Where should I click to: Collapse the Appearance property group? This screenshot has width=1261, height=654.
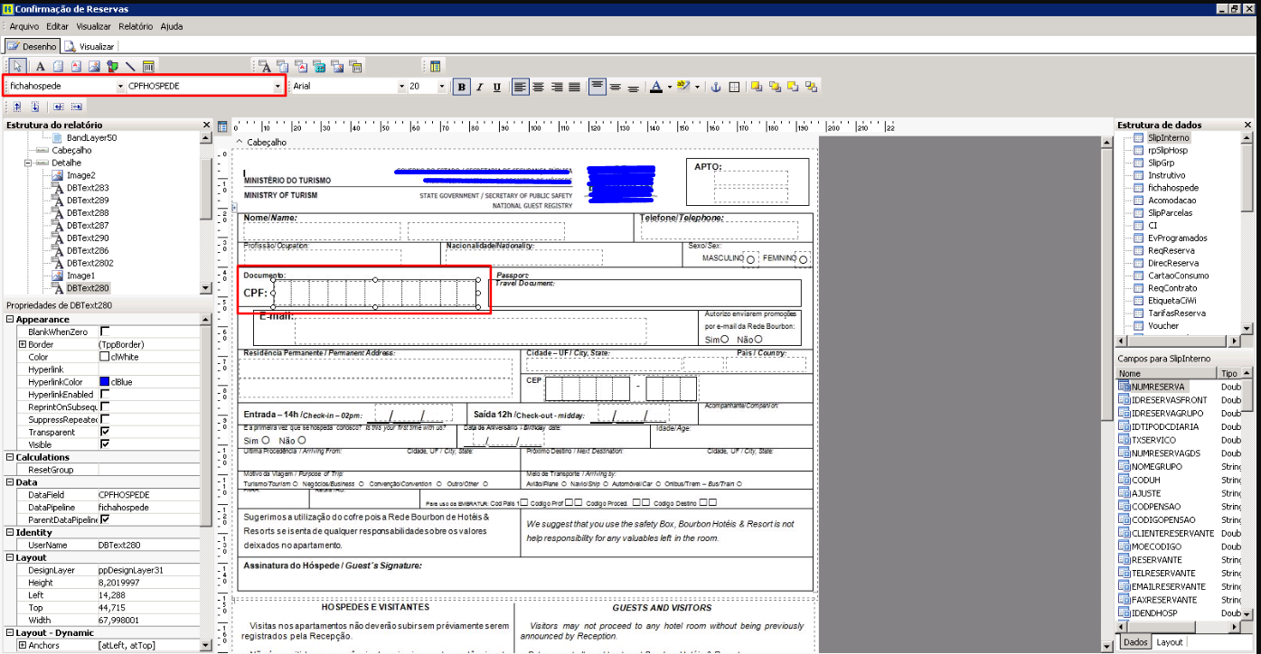point(10,319)
